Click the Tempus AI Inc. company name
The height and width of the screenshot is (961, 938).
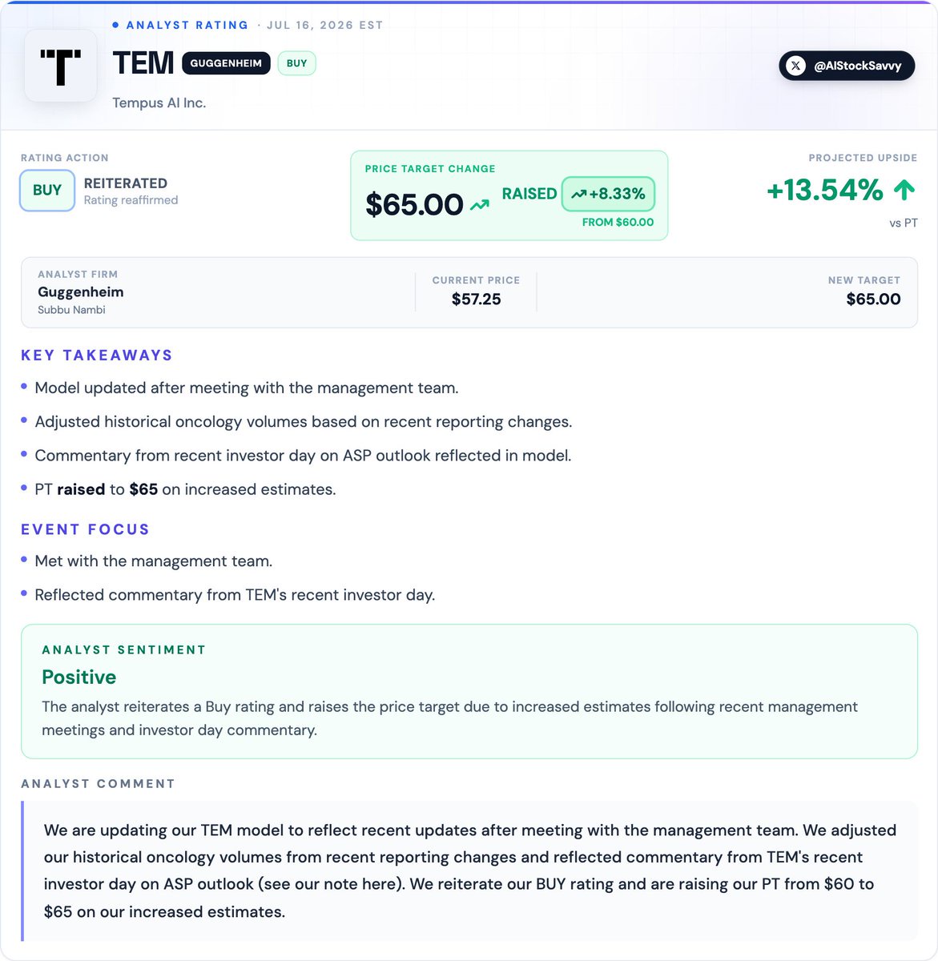[x=159, y=103]
